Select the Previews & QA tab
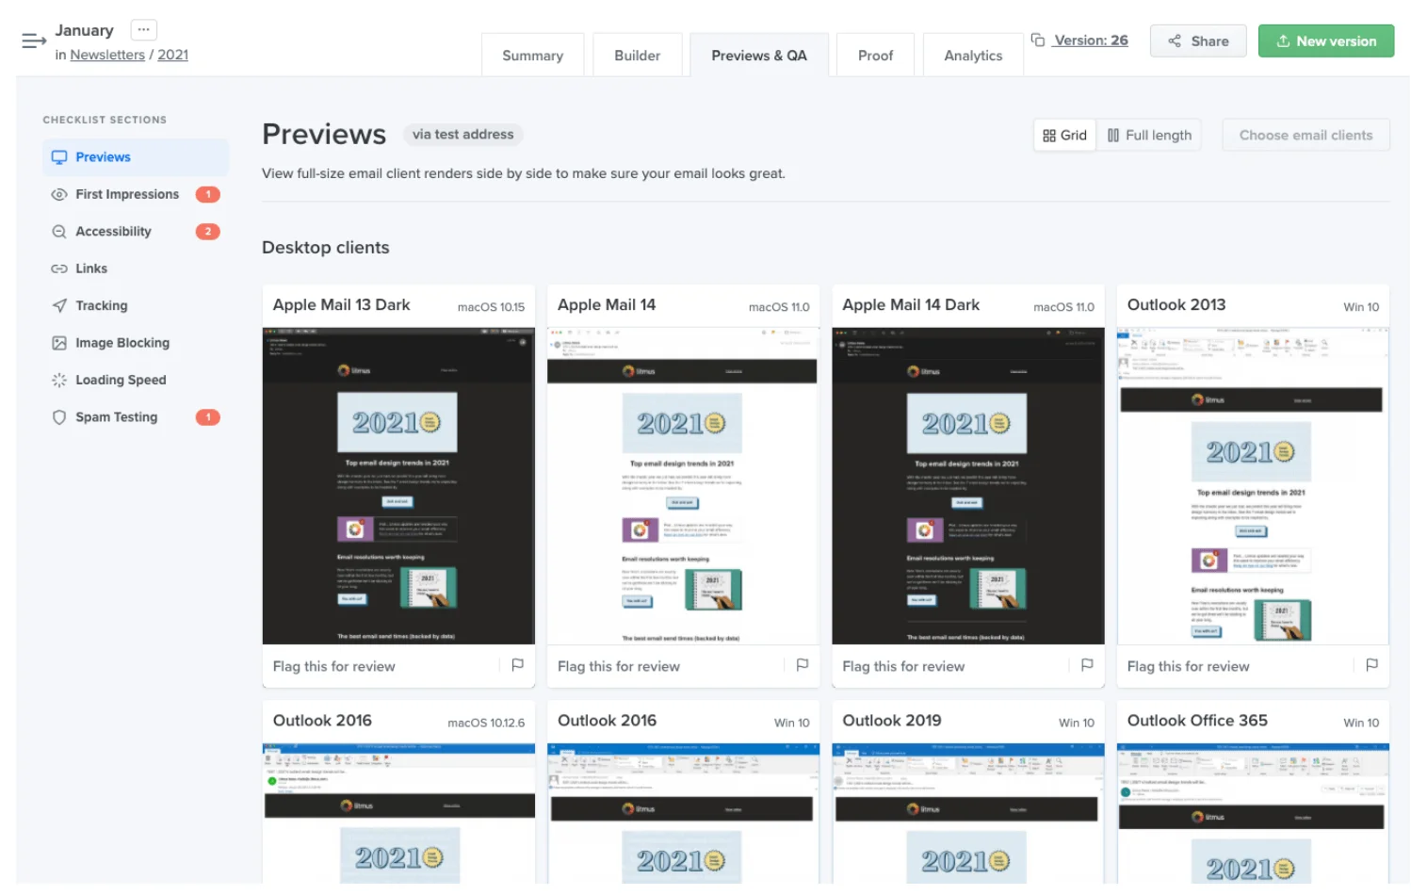 click(759, 56)
